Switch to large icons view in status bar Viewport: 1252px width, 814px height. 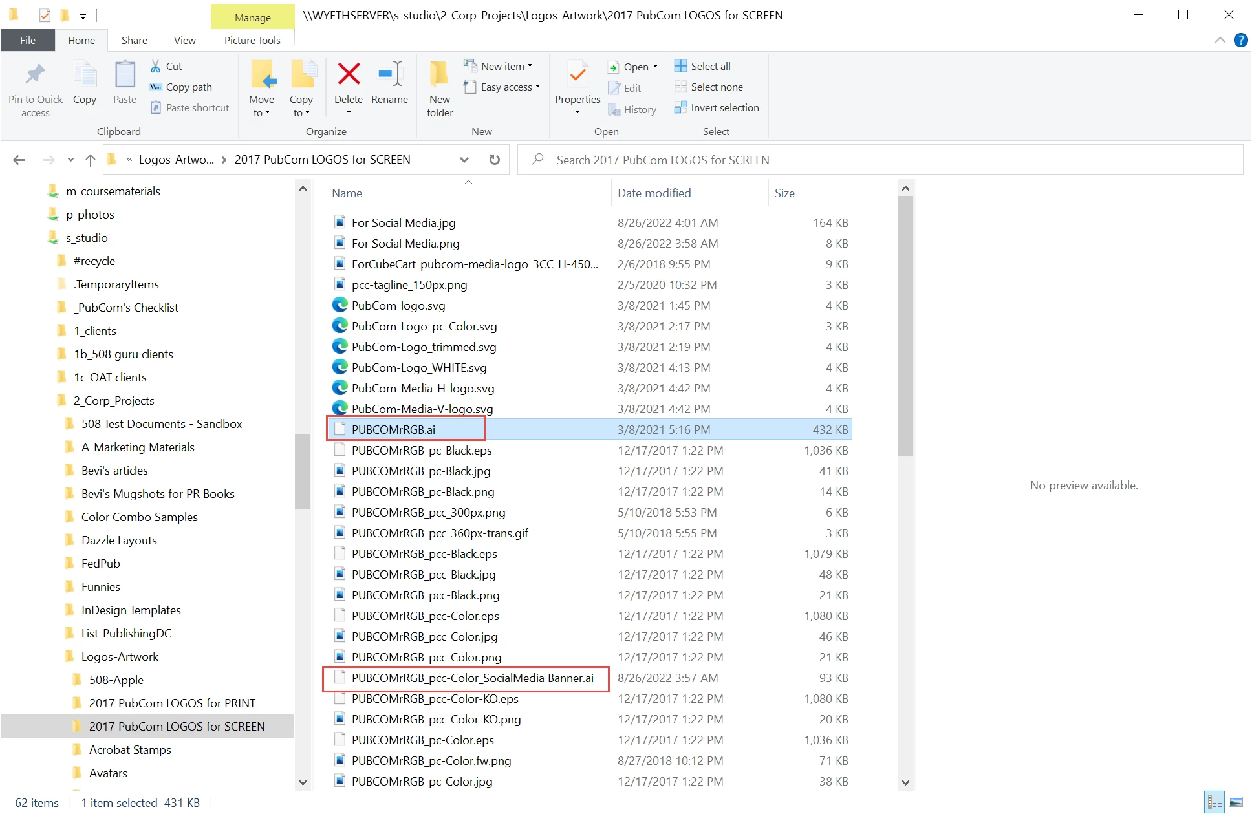tap(1236, 802)
